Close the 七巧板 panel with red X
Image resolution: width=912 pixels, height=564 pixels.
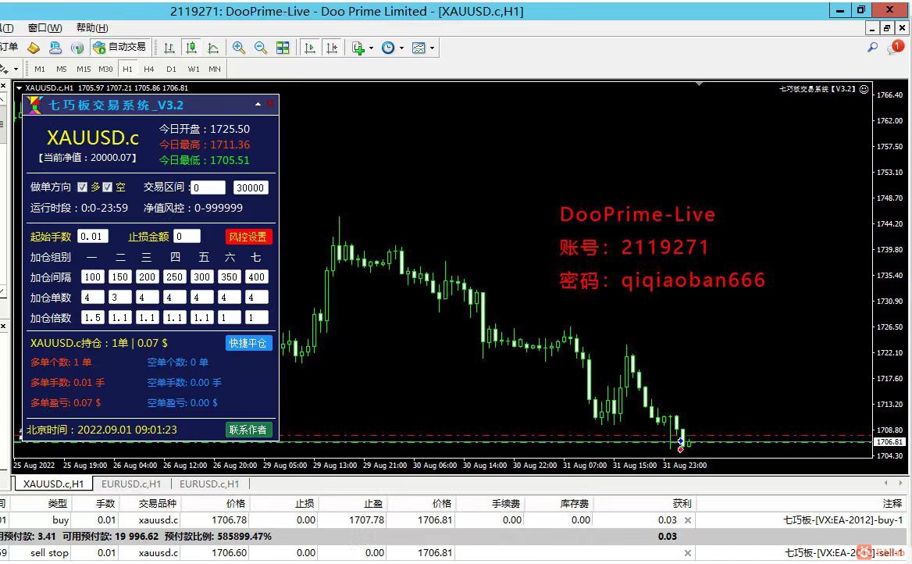(270, 104)
